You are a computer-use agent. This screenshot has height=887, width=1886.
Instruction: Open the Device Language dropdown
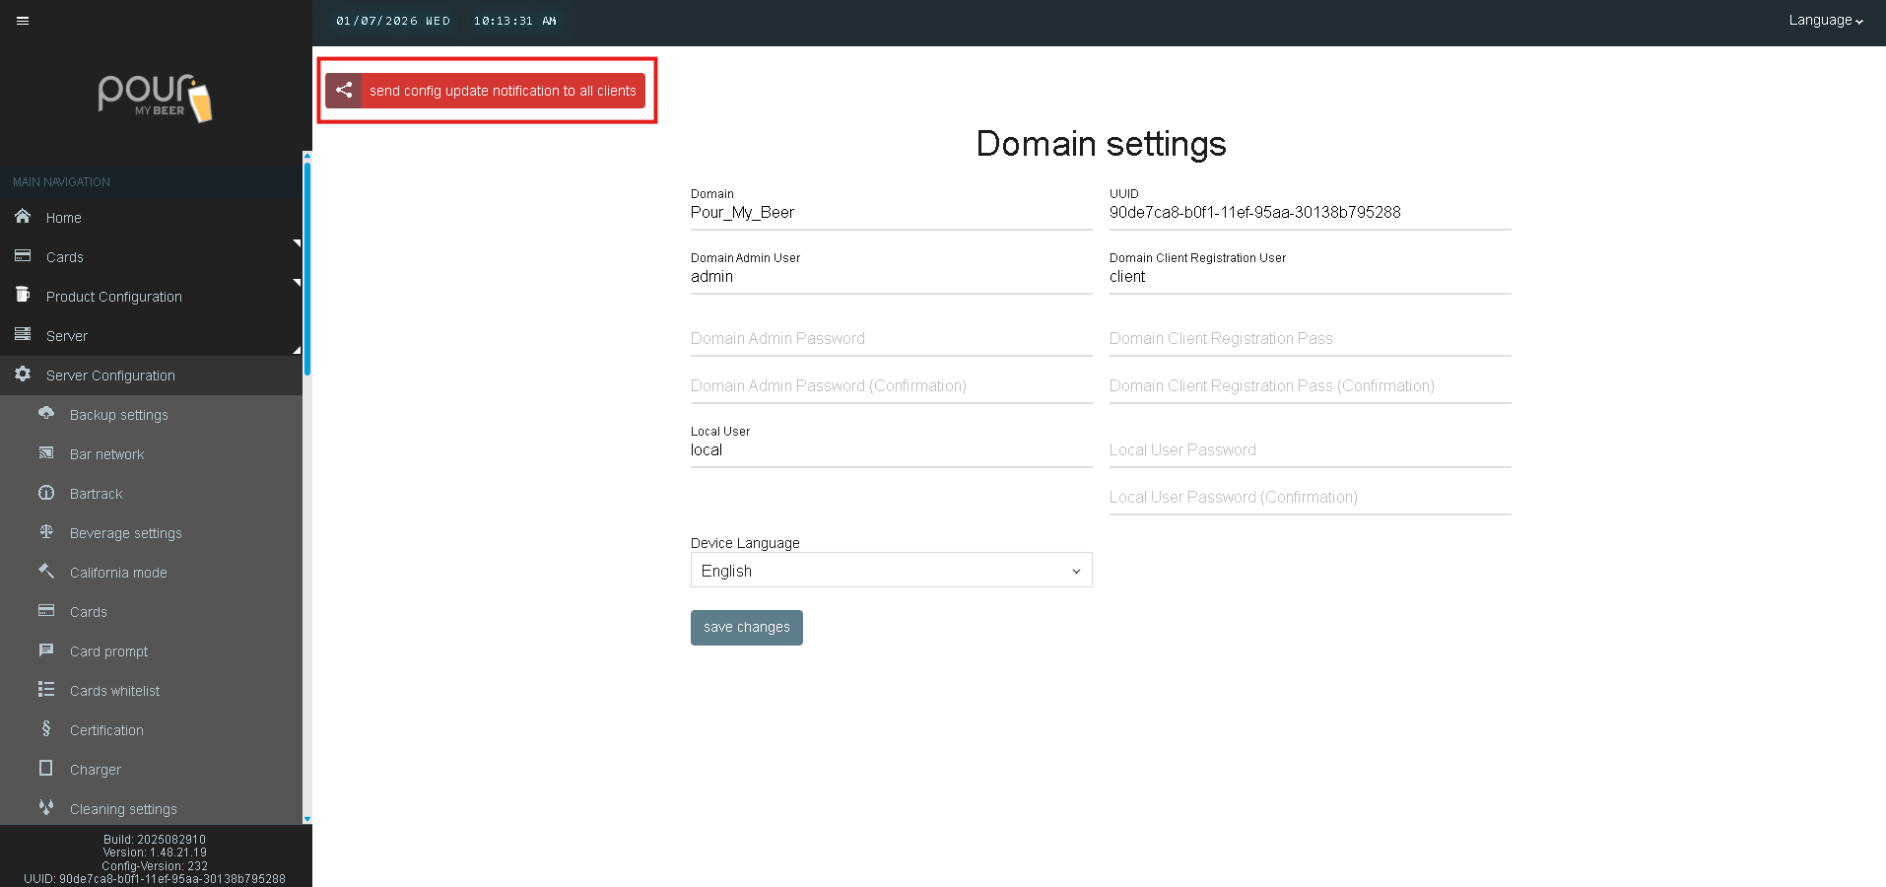891,571
